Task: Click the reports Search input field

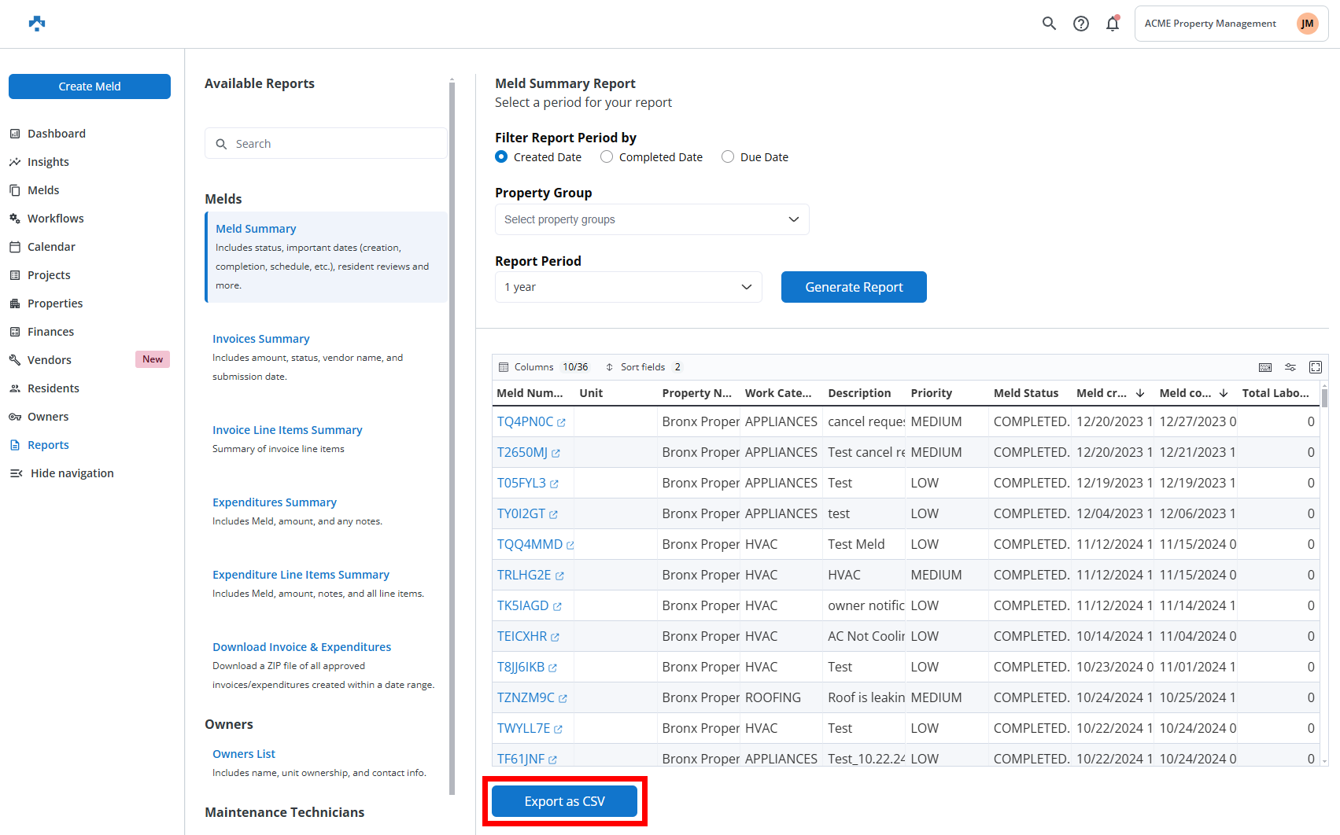Action: coord(326,144)
